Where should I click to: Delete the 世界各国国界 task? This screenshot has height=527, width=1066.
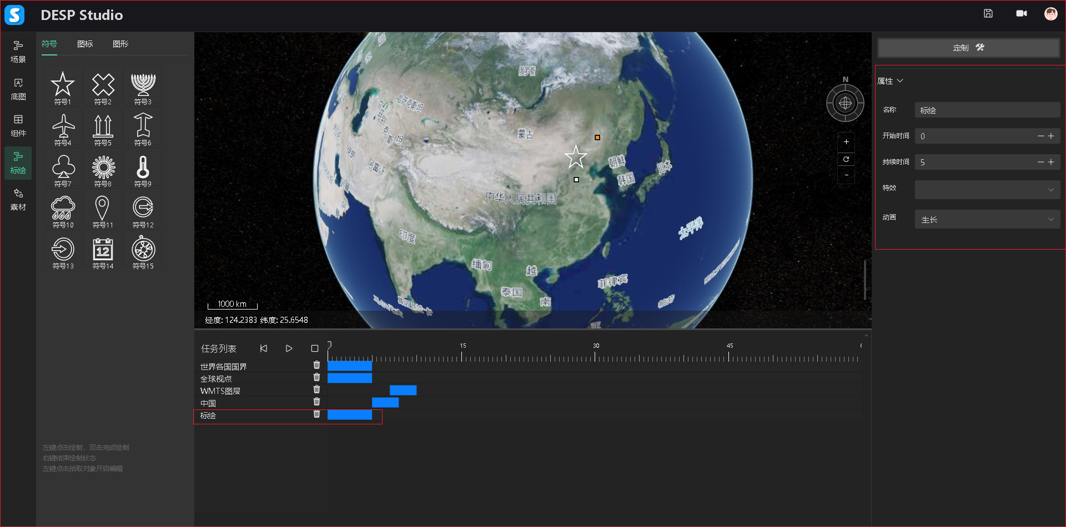tap(316, 365)
